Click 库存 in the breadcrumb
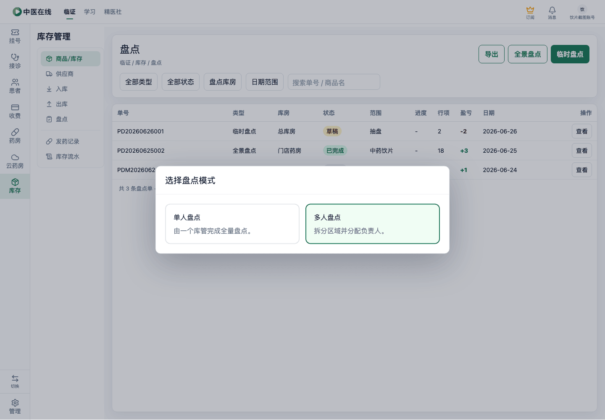 pos(141,63)
